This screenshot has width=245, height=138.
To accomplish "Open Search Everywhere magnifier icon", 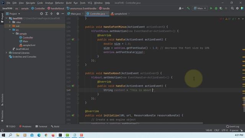I will click(x=232, y=8).
